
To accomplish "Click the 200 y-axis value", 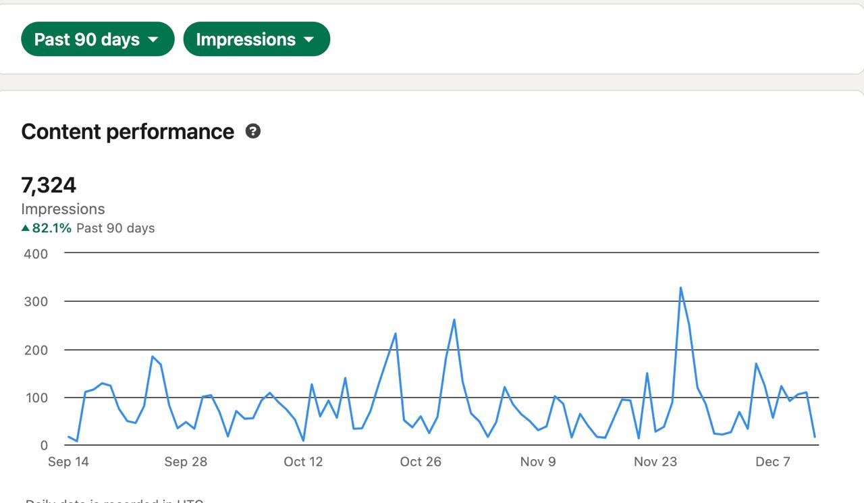I will pyautogui.click(x=35, y=350).
